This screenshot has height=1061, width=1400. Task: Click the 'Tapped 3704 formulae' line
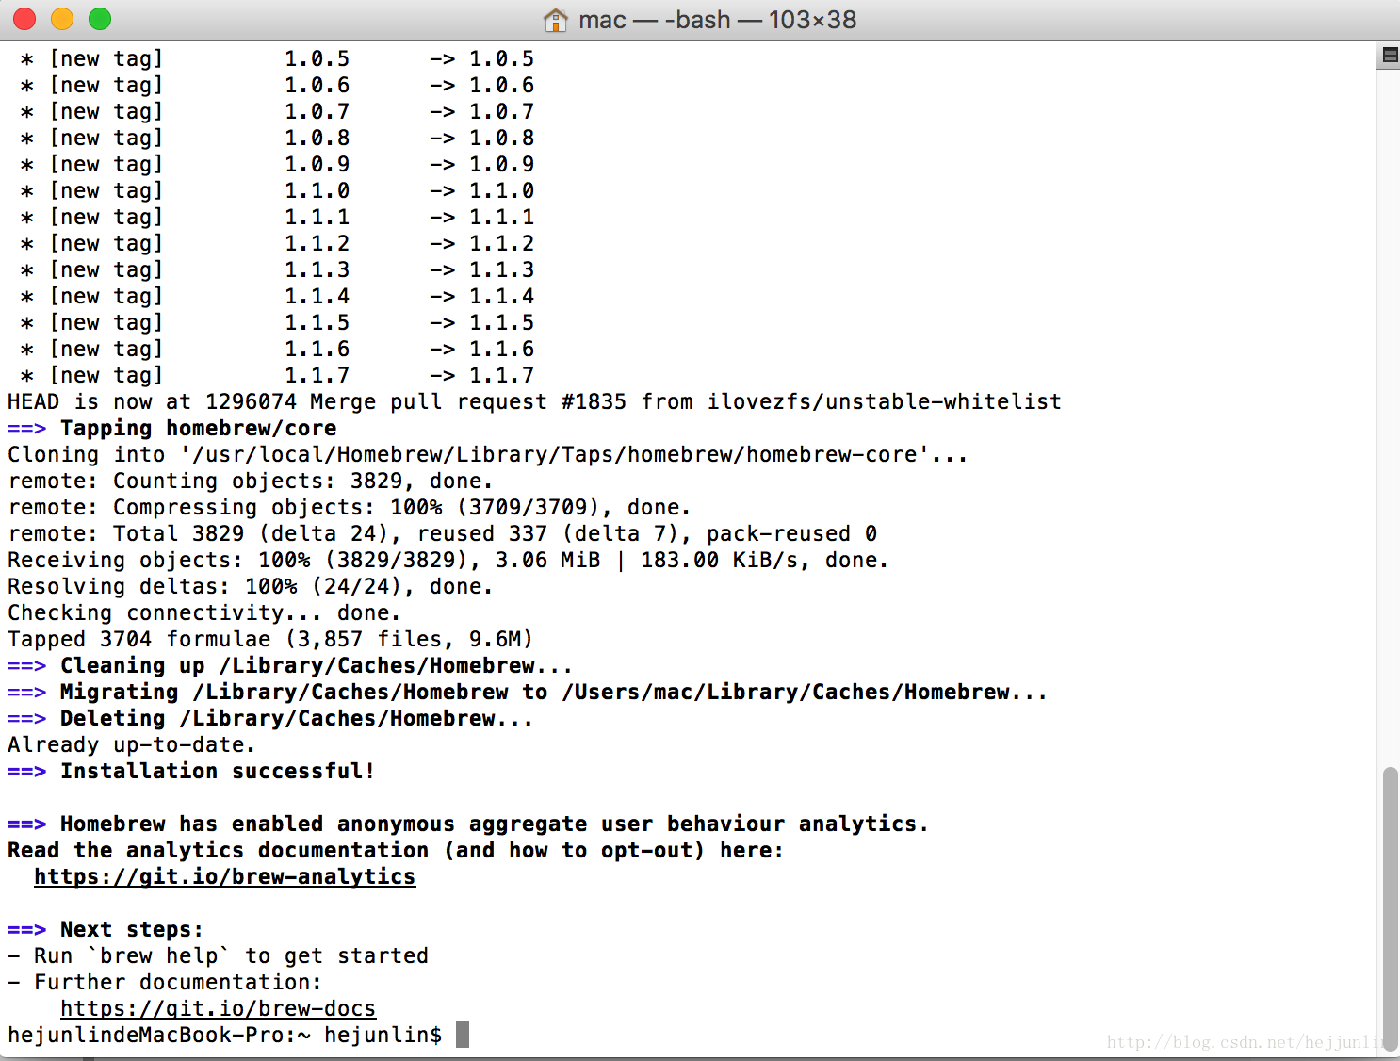click(270, 639)
